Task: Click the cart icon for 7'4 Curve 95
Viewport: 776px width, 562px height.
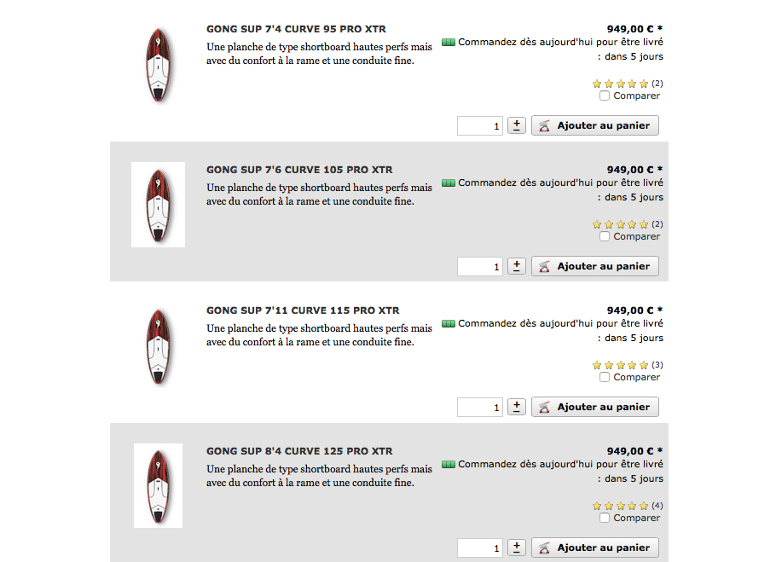Action: (545, 126)
